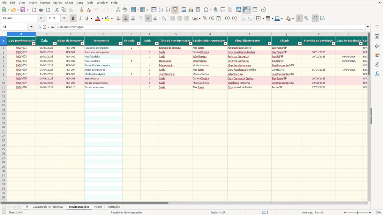Toggle the AutoFilter funnel button
383x215 pixels.
pyautogui.click(x=175, y=10)
